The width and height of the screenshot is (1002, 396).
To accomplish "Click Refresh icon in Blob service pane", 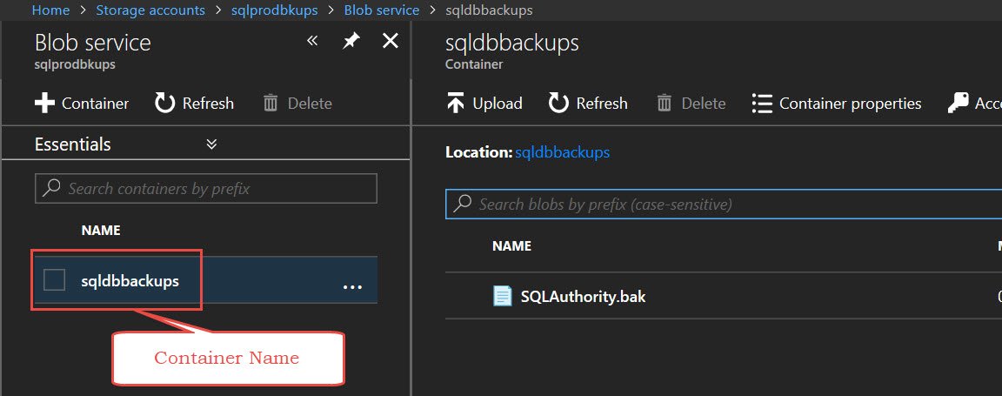I will pyautogui.click(x=165, y=104).
